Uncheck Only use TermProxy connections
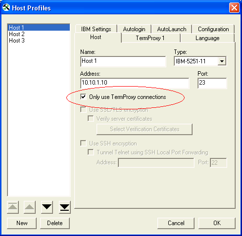Screen dimensions: 242x236 point(83,97)
